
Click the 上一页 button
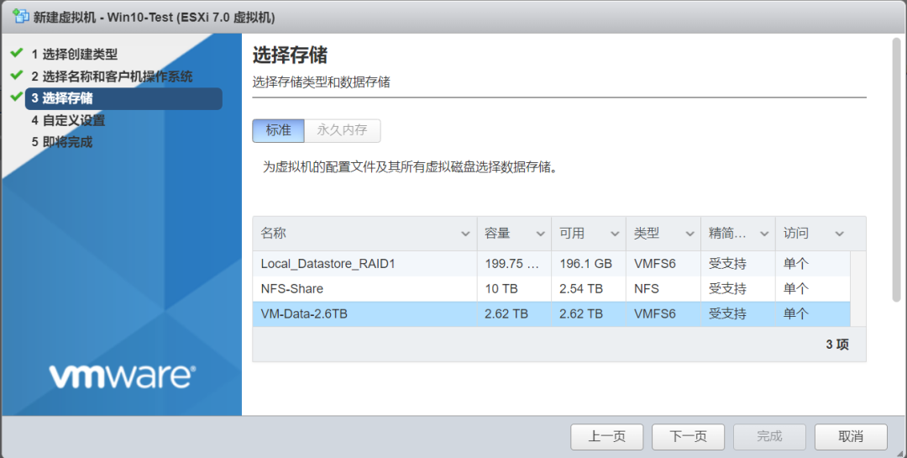coord(607,437)
